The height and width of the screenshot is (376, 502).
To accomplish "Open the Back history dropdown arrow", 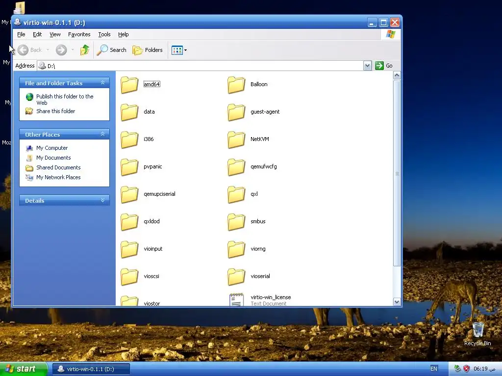I will coord(48,50).
